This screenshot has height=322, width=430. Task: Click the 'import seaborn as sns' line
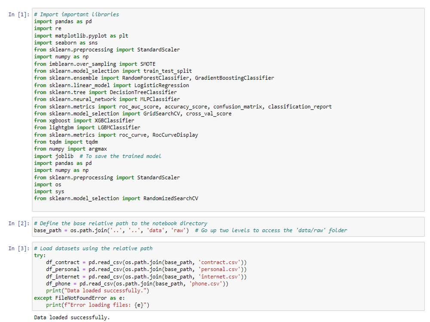(66, 43)
